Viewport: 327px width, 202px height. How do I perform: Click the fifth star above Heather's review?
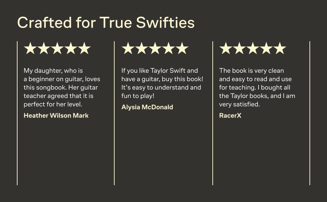pyautogui.click(x=84, y=48)
